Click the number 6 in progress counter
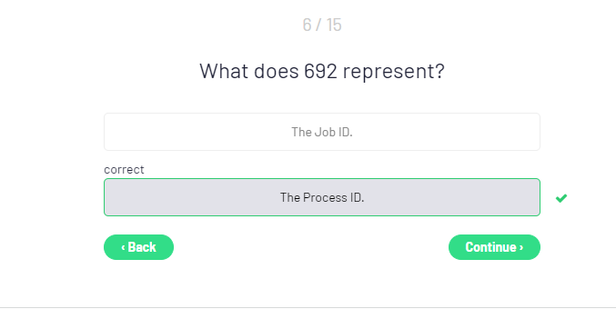616x329 pixels. 307,25
